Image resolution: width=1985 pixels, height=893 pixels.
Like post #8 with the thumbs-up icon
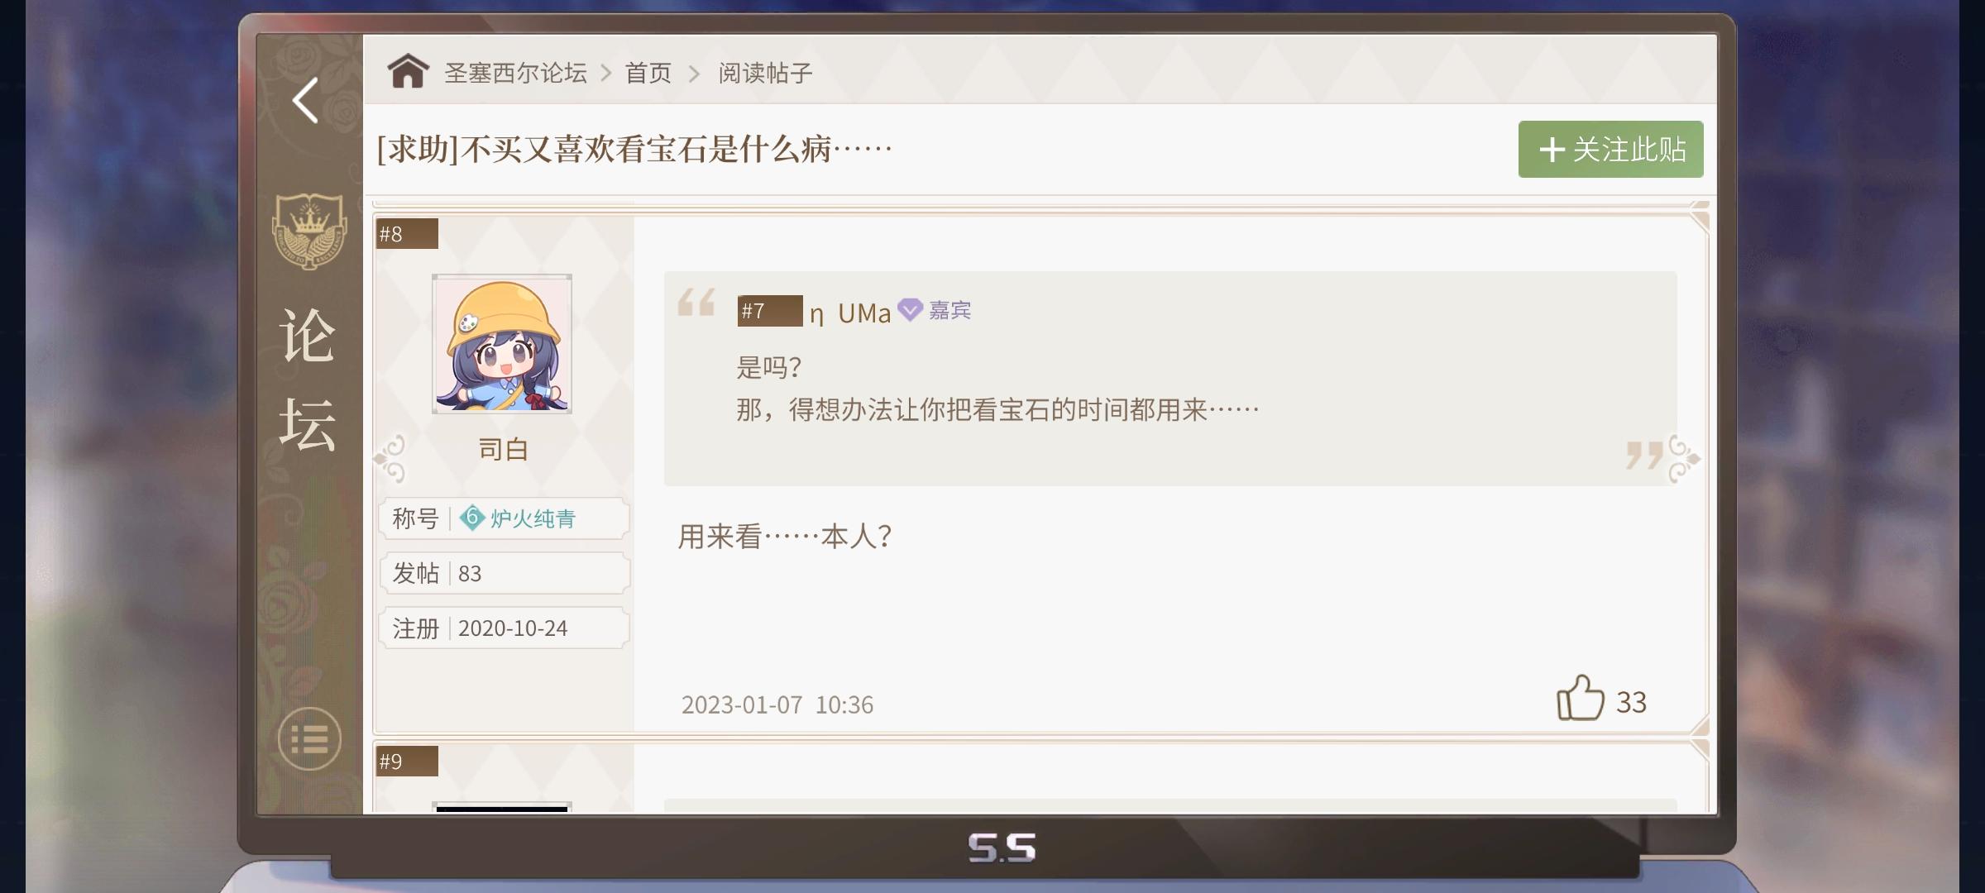click(1580, 699)
